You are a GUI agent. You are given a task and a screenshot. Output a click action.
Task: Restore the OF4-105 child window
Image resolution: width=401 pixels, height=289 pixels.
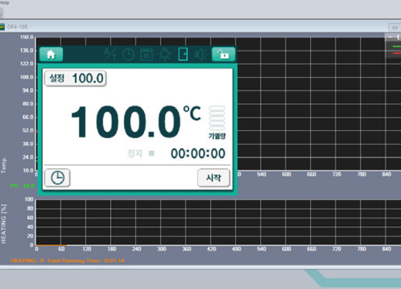pyautogui.click(x=394, y=27)
